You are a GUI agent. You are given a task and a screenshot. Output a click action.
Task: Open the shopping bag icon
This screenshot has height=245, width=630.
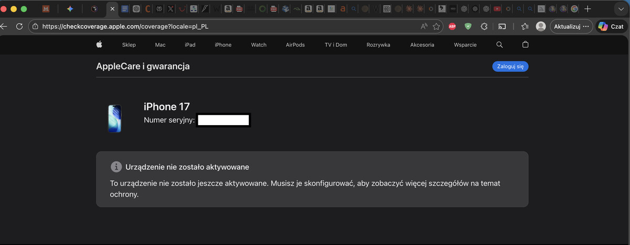pos(525,45)
